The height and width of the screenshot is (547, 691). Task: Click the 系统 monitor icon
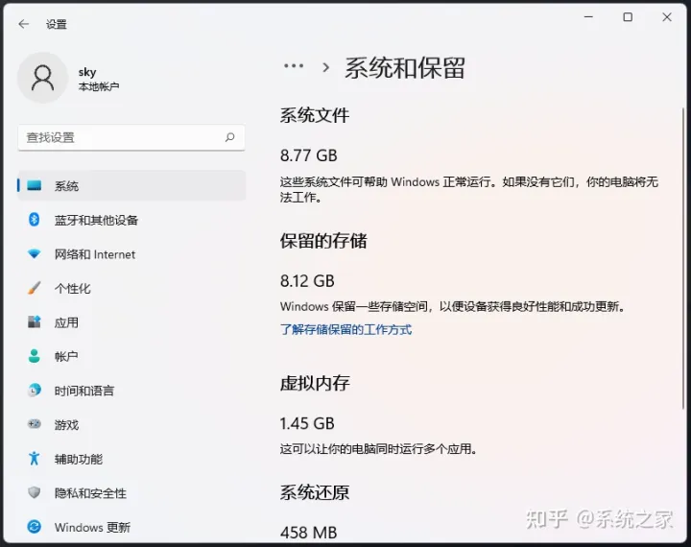35,185
